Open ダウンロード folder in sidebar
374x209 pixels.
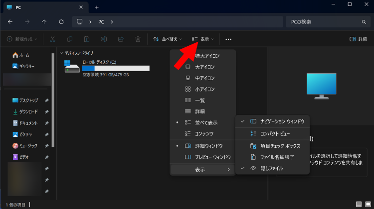pyautogui.click(x=25, y=111)
